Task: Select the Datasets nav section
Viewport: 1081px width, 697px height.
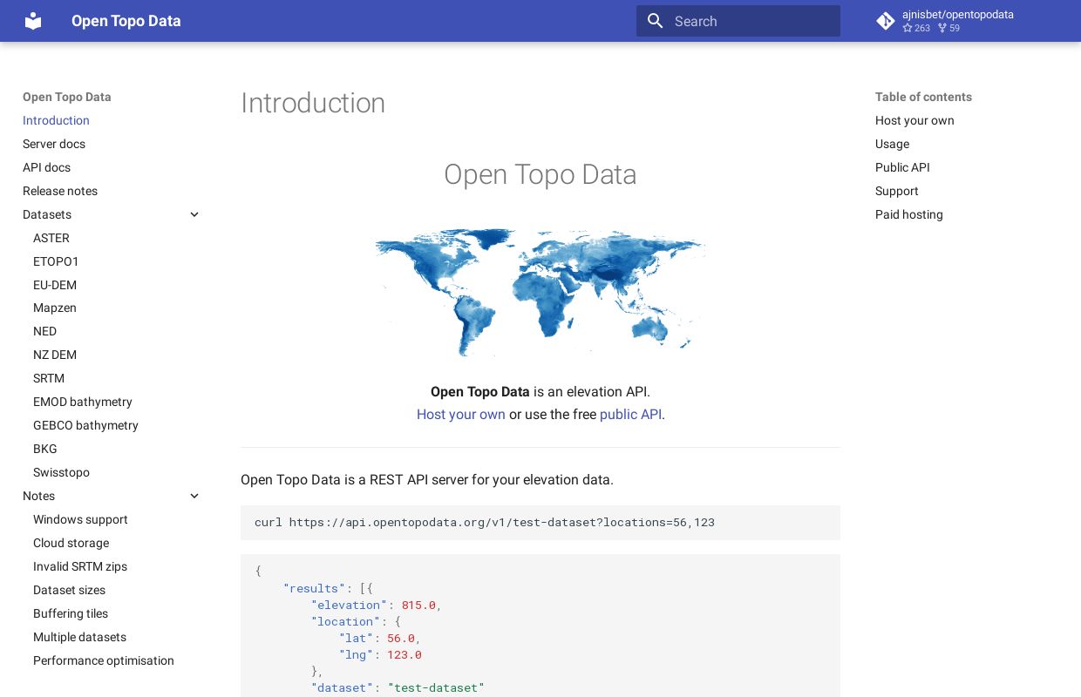Action: [47, 214]
